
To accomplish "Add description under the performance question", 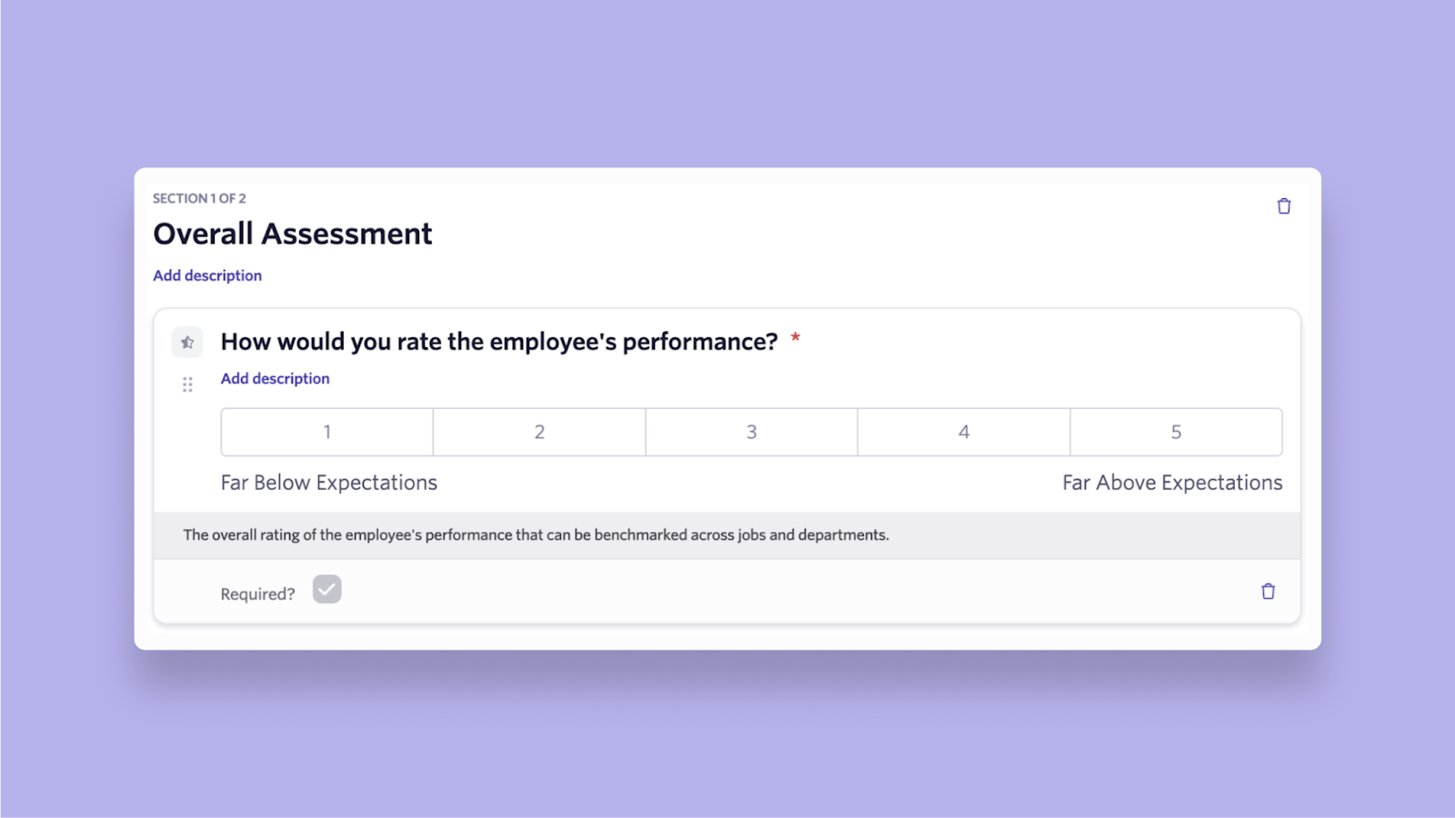I will point(275,378).
